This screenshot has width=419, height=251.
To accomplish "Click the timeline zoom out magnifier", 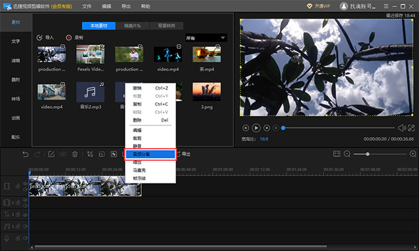I will click(347, 154).
